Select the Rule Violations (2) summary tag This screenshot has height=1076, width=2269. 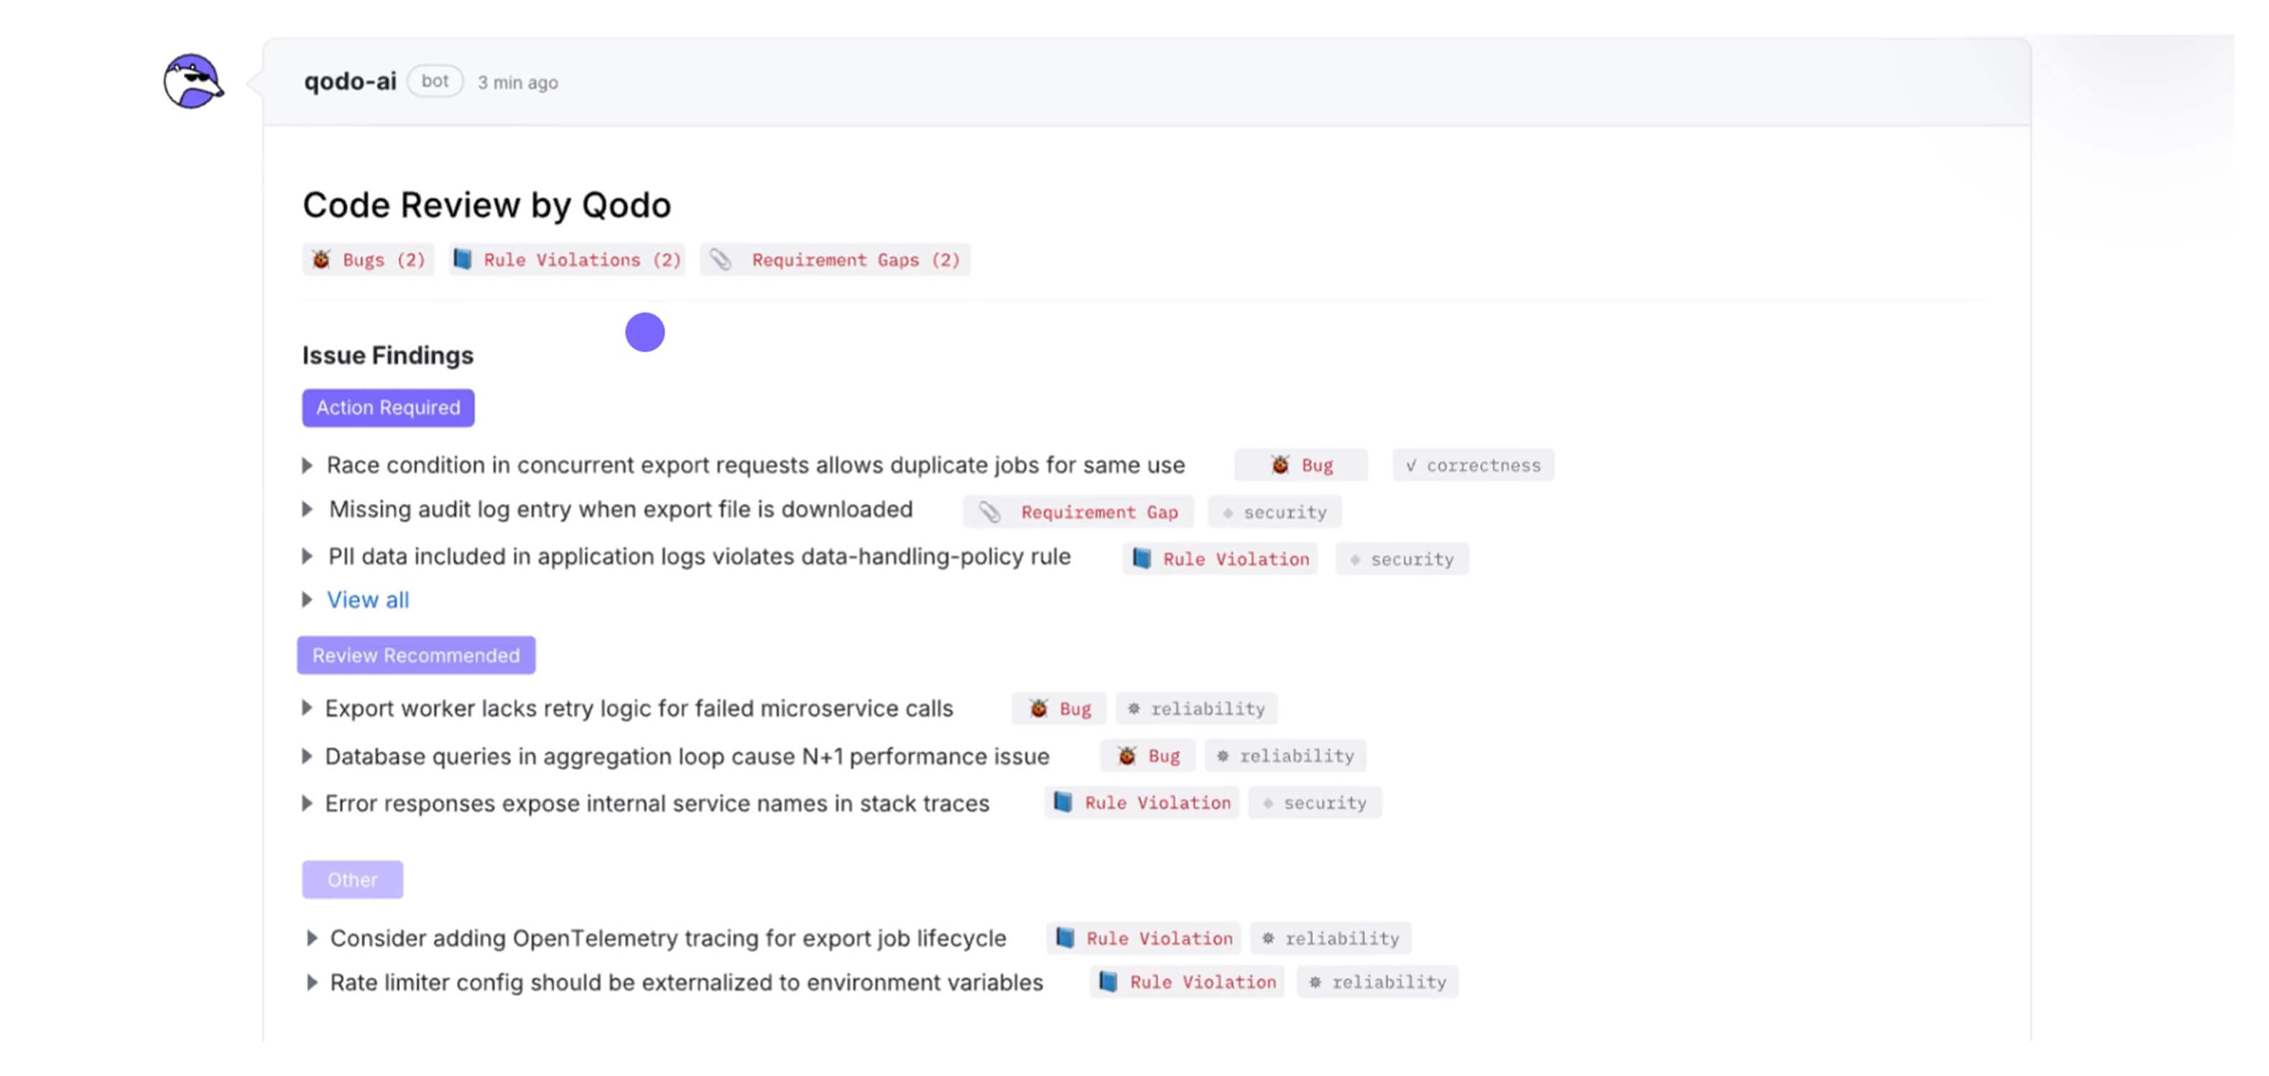[568, 260]
